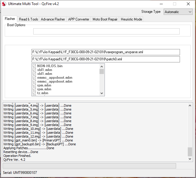Toggle the second sbl1.mbn checkbox
This screenshot has height=178, width=196.
pyautogui.click(x=34, y=74)
